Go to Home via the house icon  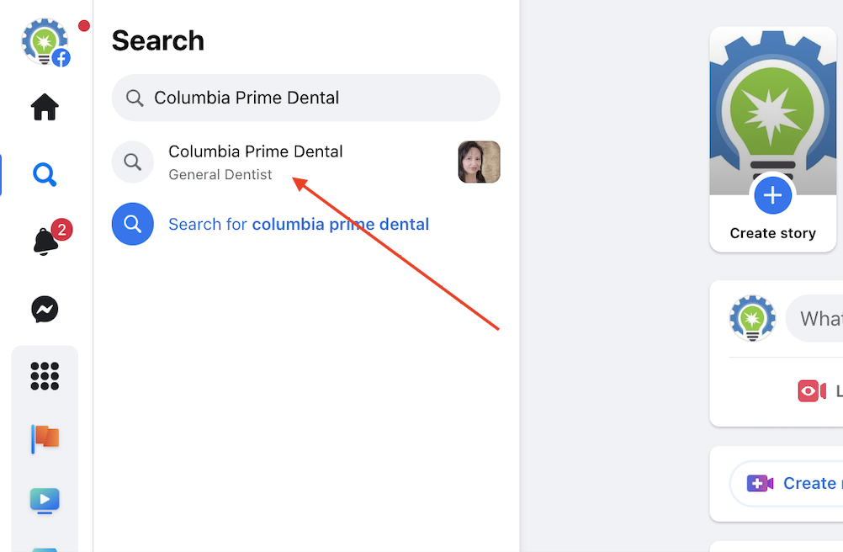pyautogui.click(x=45, y=107)
